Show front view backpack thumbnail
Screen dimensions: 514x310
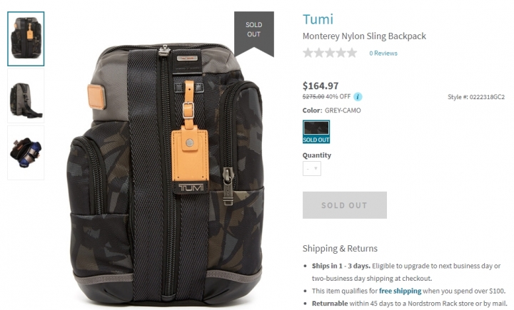click(x=26, y=38)
